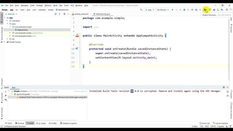The width and height of the screenshot is (233, 131).
Task: Click the stop square icon in Build panel
Action: click(6, 92)
